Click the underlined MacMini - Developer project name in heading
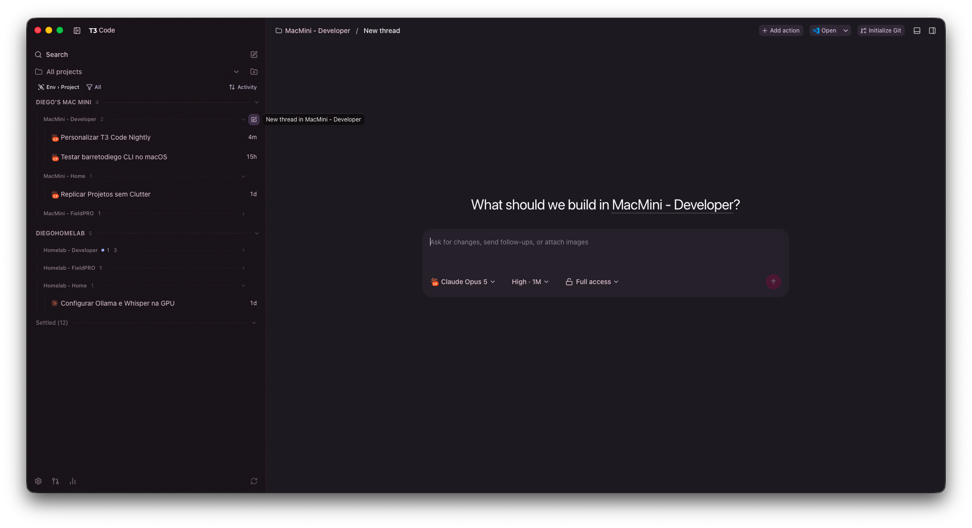The width and height of the screenshot is (972, 528). [x=672, y=205]
